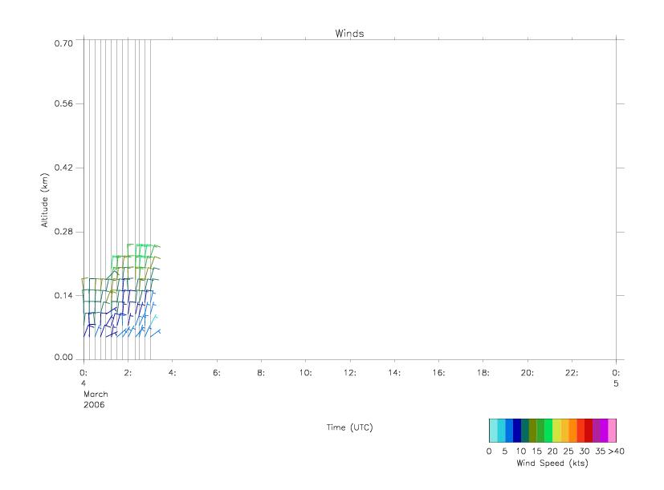Screen dimensions: 664x490
Task: Click the "18:" time tick label
Action: point(483,373)
